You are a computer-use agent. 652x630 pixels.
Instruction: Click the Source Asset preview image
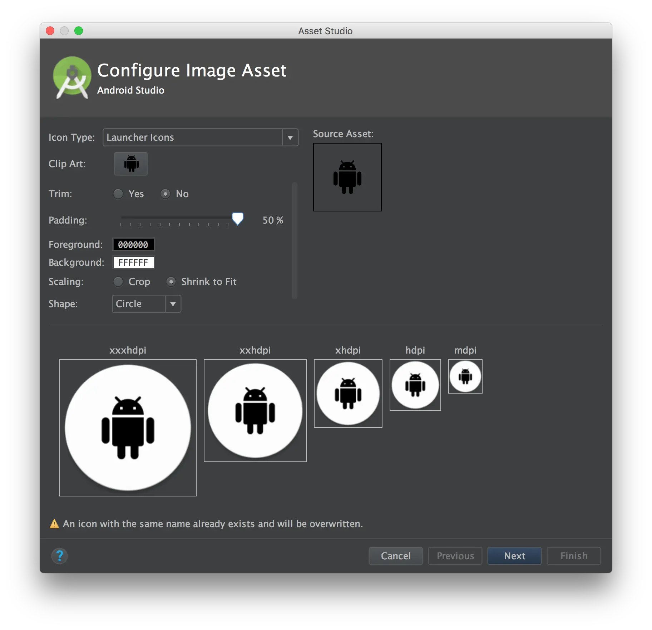[347, 177]
